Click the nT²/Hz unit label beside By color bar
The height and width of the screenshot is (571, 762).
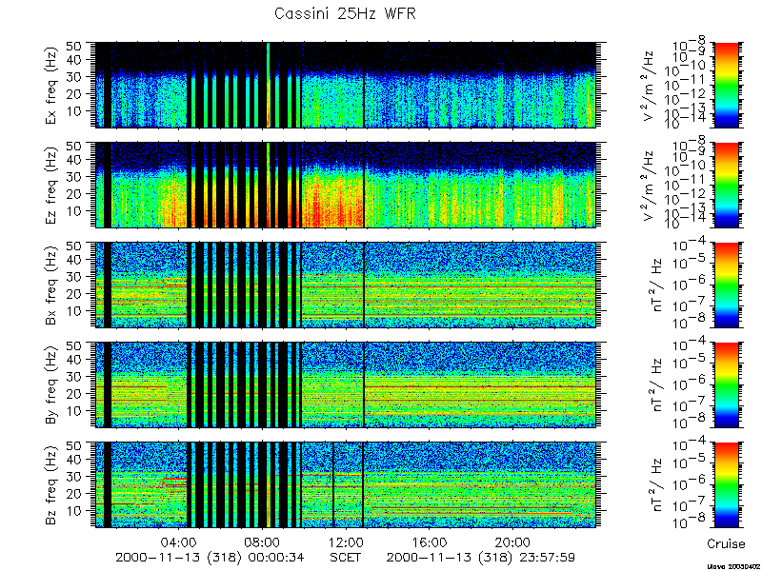[658, 385]
